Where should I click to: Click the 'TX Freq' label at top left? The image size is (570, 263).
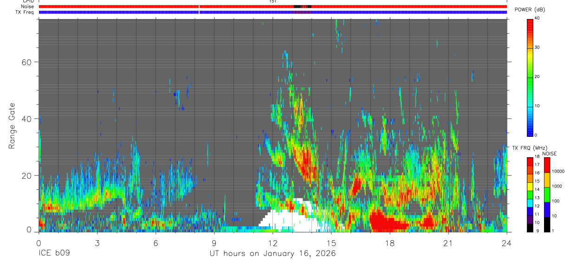tap(26, 12)
